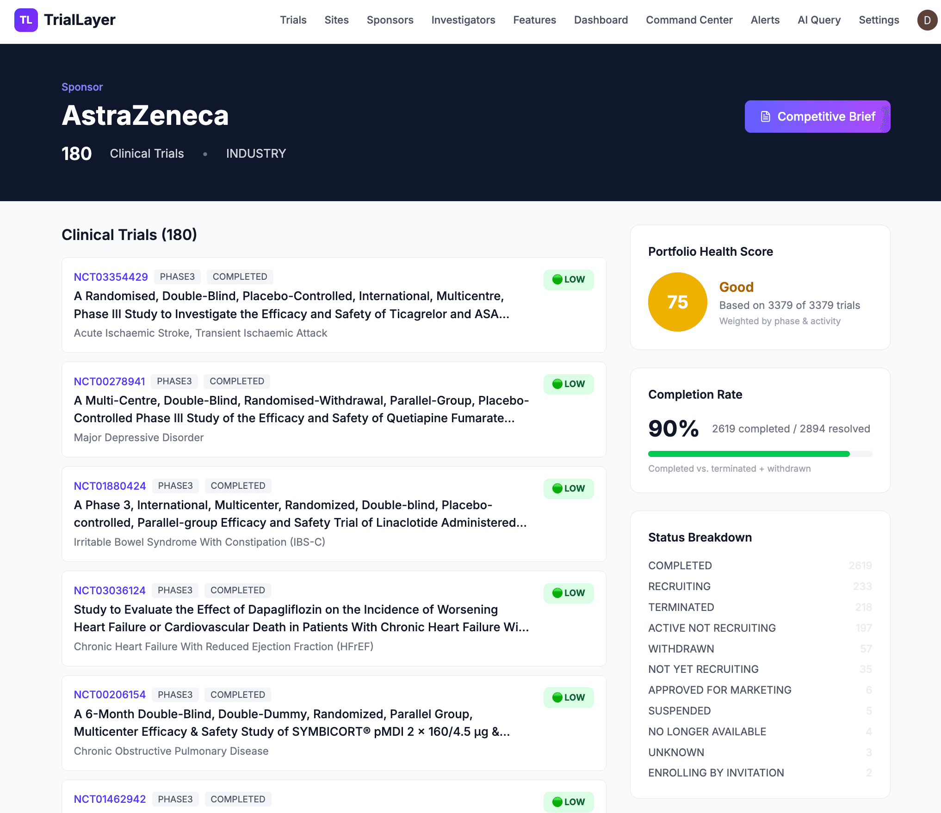This screenshot has height=813, width=941.
Task: Open Features from the nav bar
Action: [x=534, y=20]
